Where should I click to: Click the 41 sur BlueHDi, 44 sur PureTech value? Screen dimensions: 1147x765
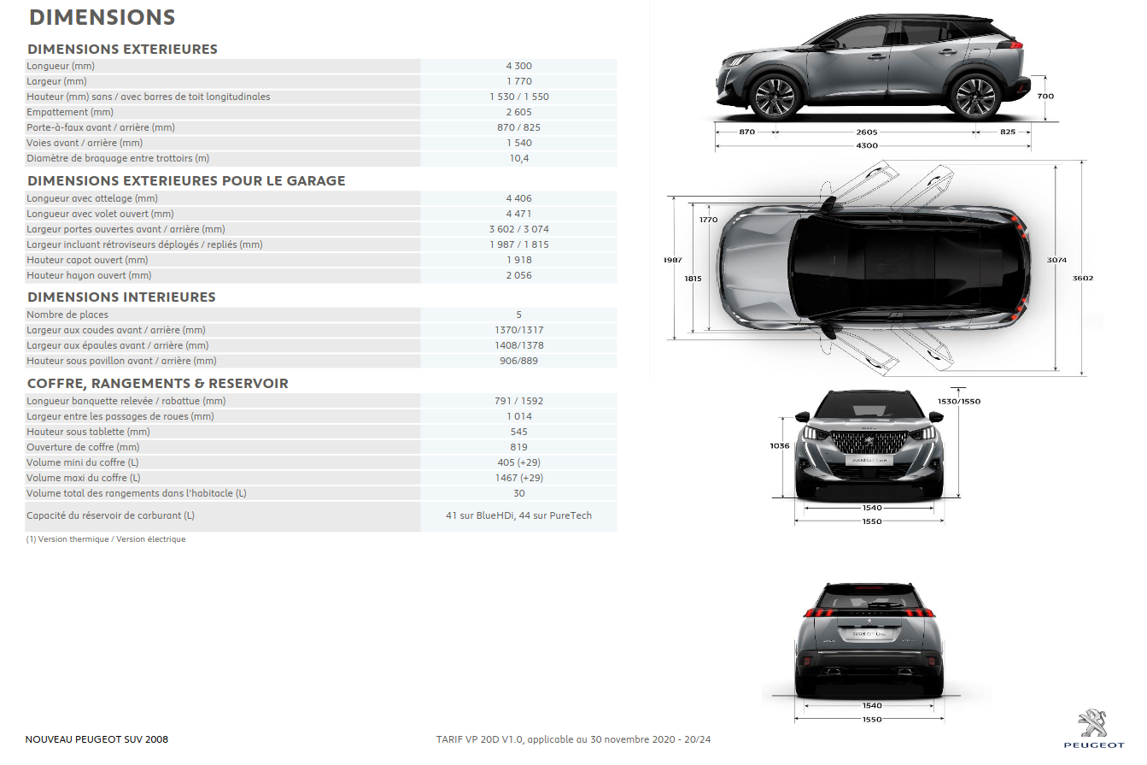coord(518,515)
